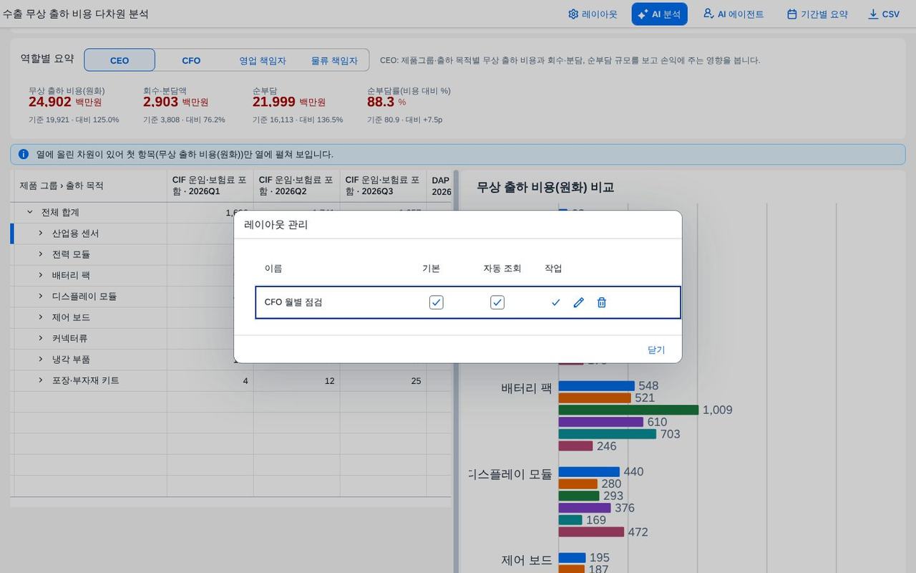Viewport: 916px width, 573px height.
Task: Click the 이름 column header in dialog
Action: coord(273,269)
